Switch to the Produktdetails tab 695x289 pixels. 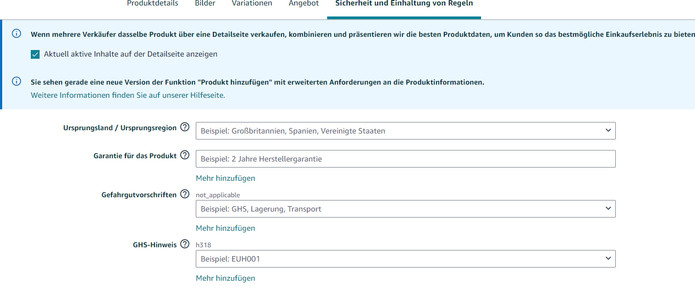(153, 3)
